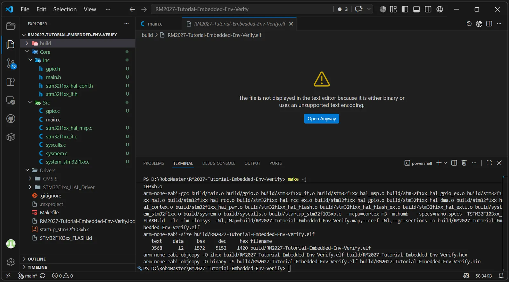
Task: Click the errors and warnings count in status bar
Action: [x=63, y=276]
